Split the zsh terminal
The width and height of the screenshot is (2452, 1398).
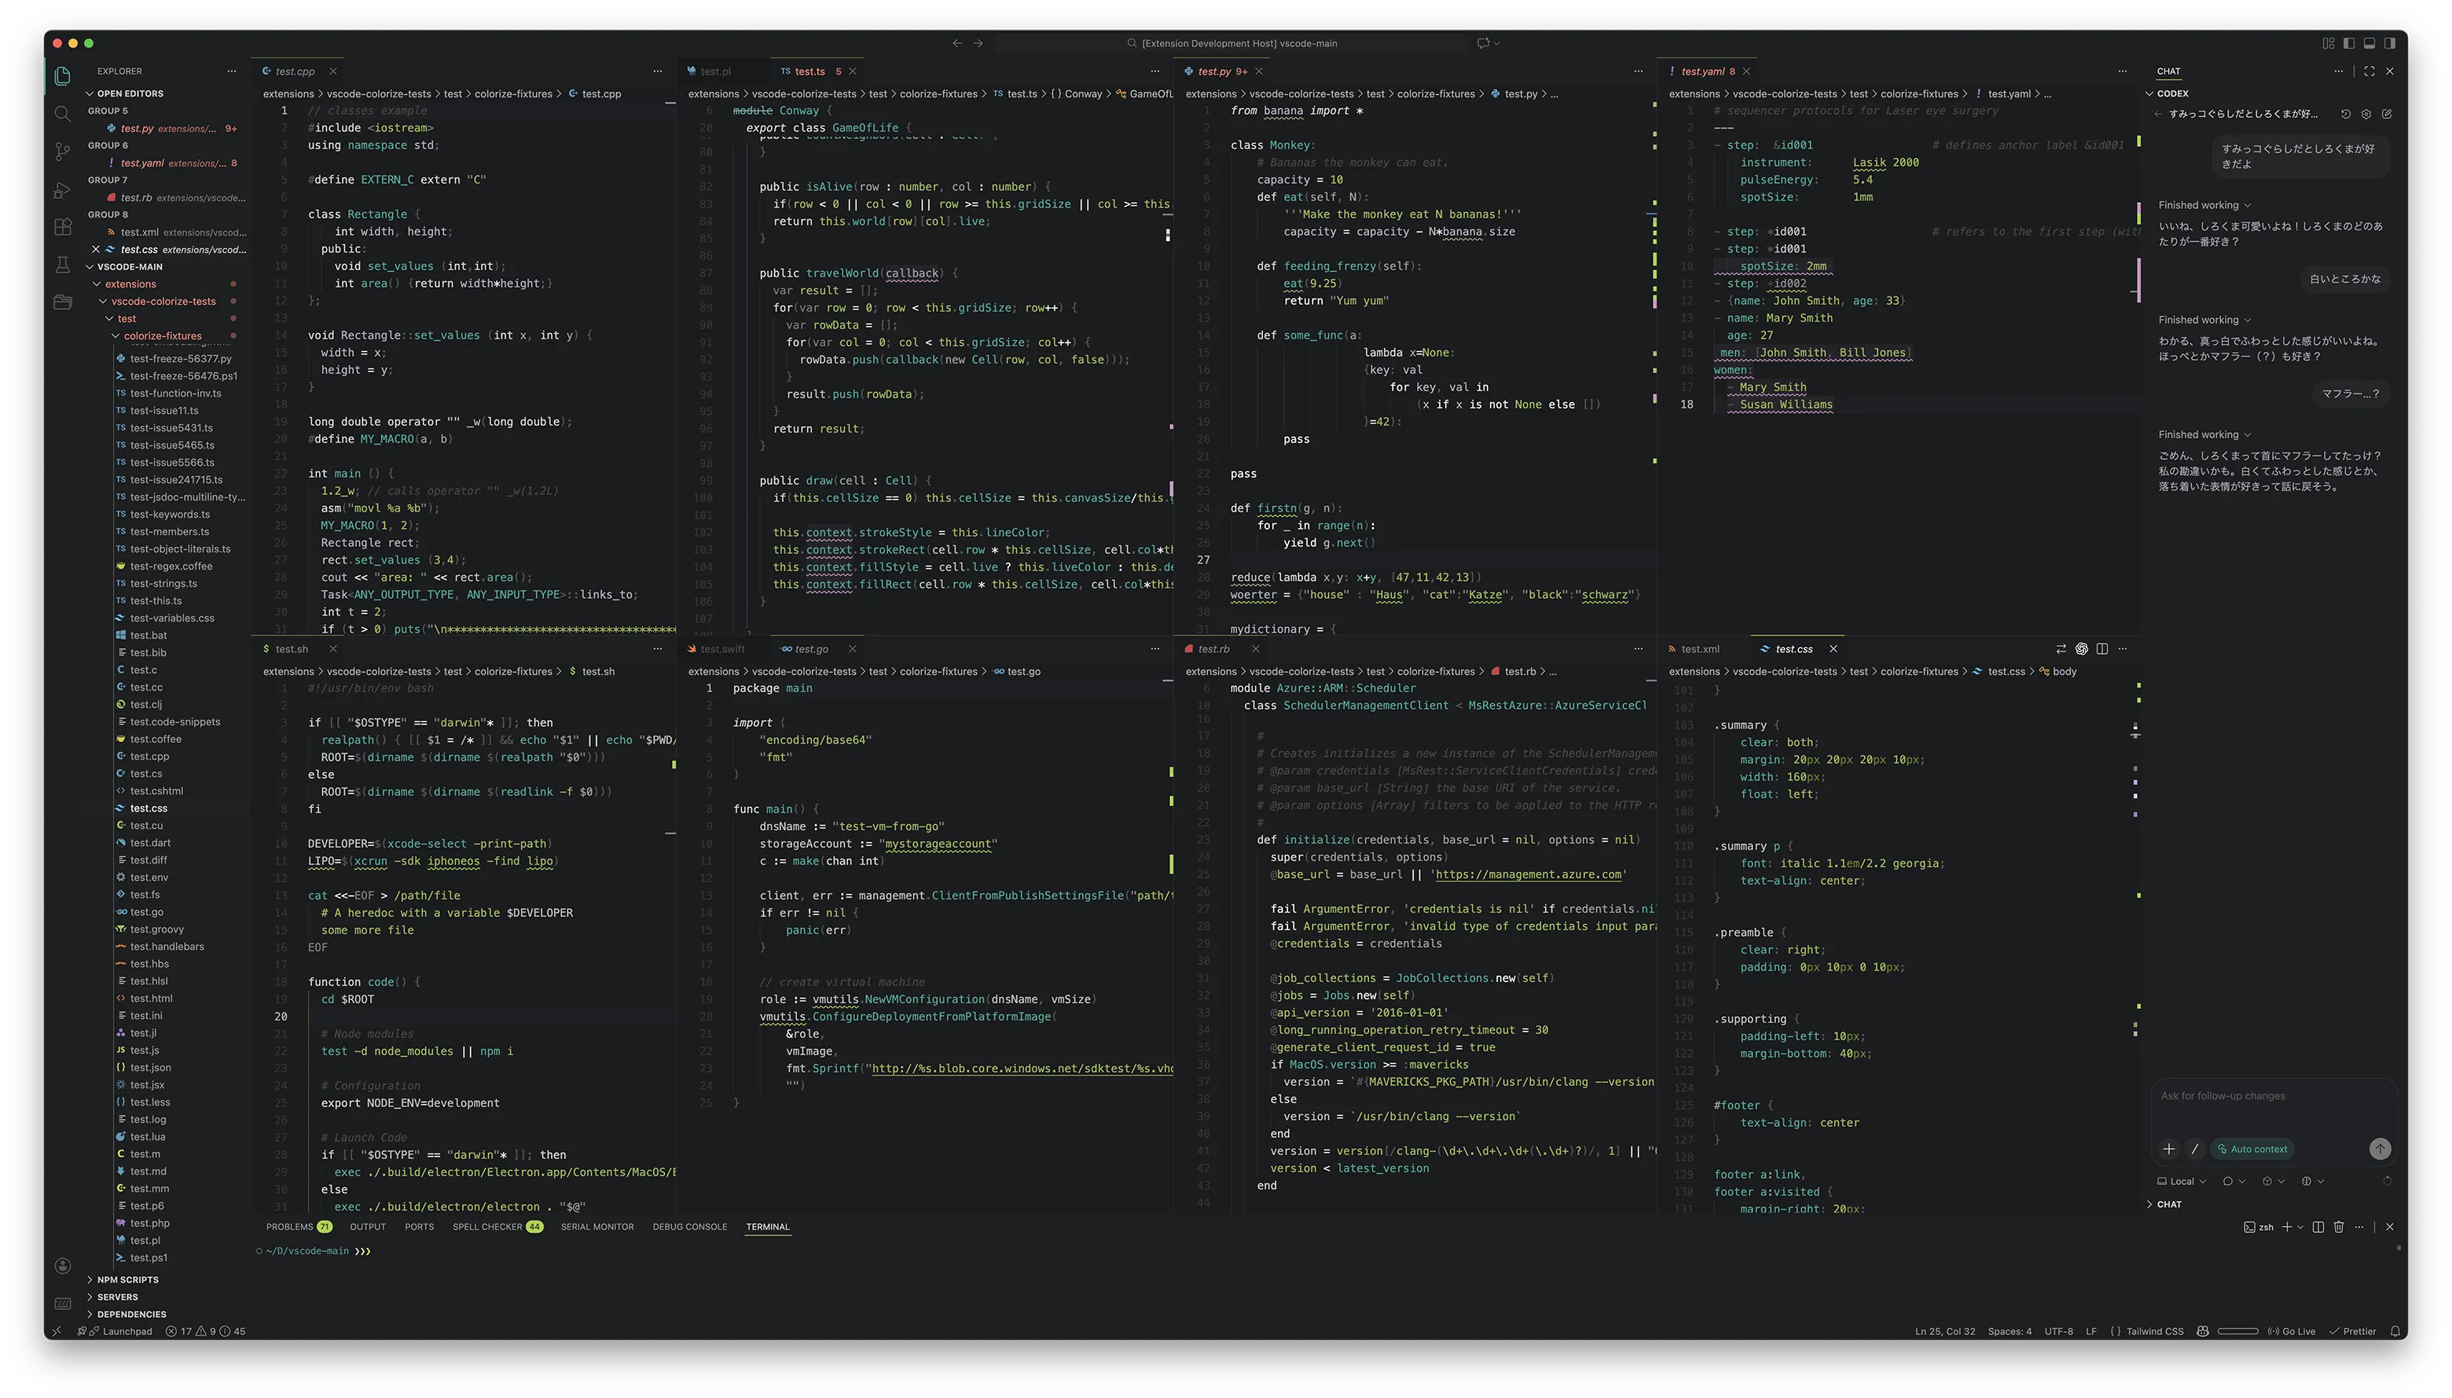coord(2318,1227)
